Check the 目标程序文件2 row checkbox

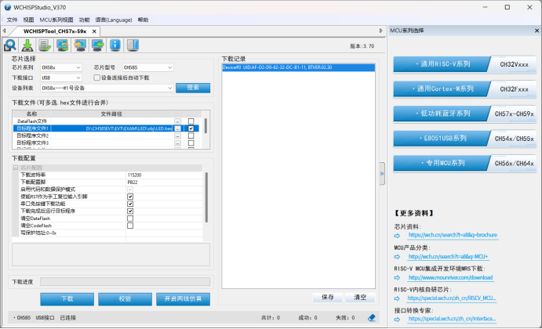[x=191, y=136]
